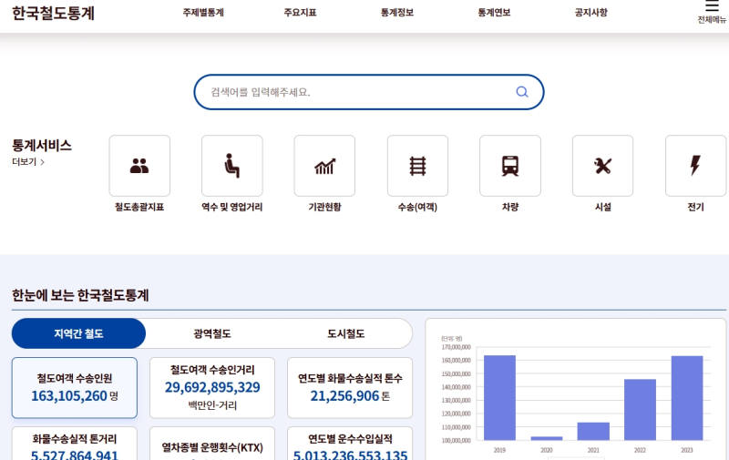Viewport: 729px width, 460px height.
Task: Click the 역수 및 영업거리 label text
Action: point(232,208)
